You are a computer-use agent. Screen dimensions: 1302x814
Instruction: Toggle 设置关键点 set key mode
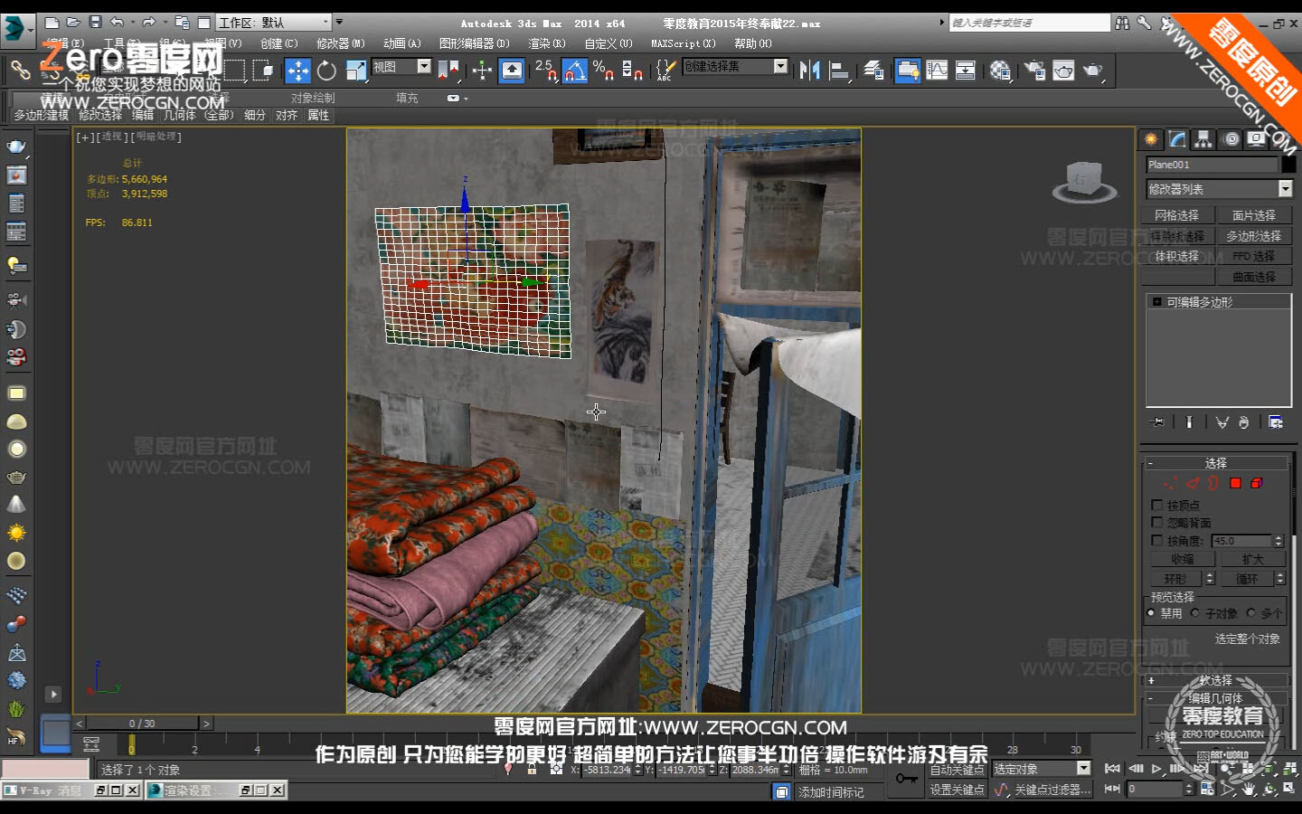957,790
